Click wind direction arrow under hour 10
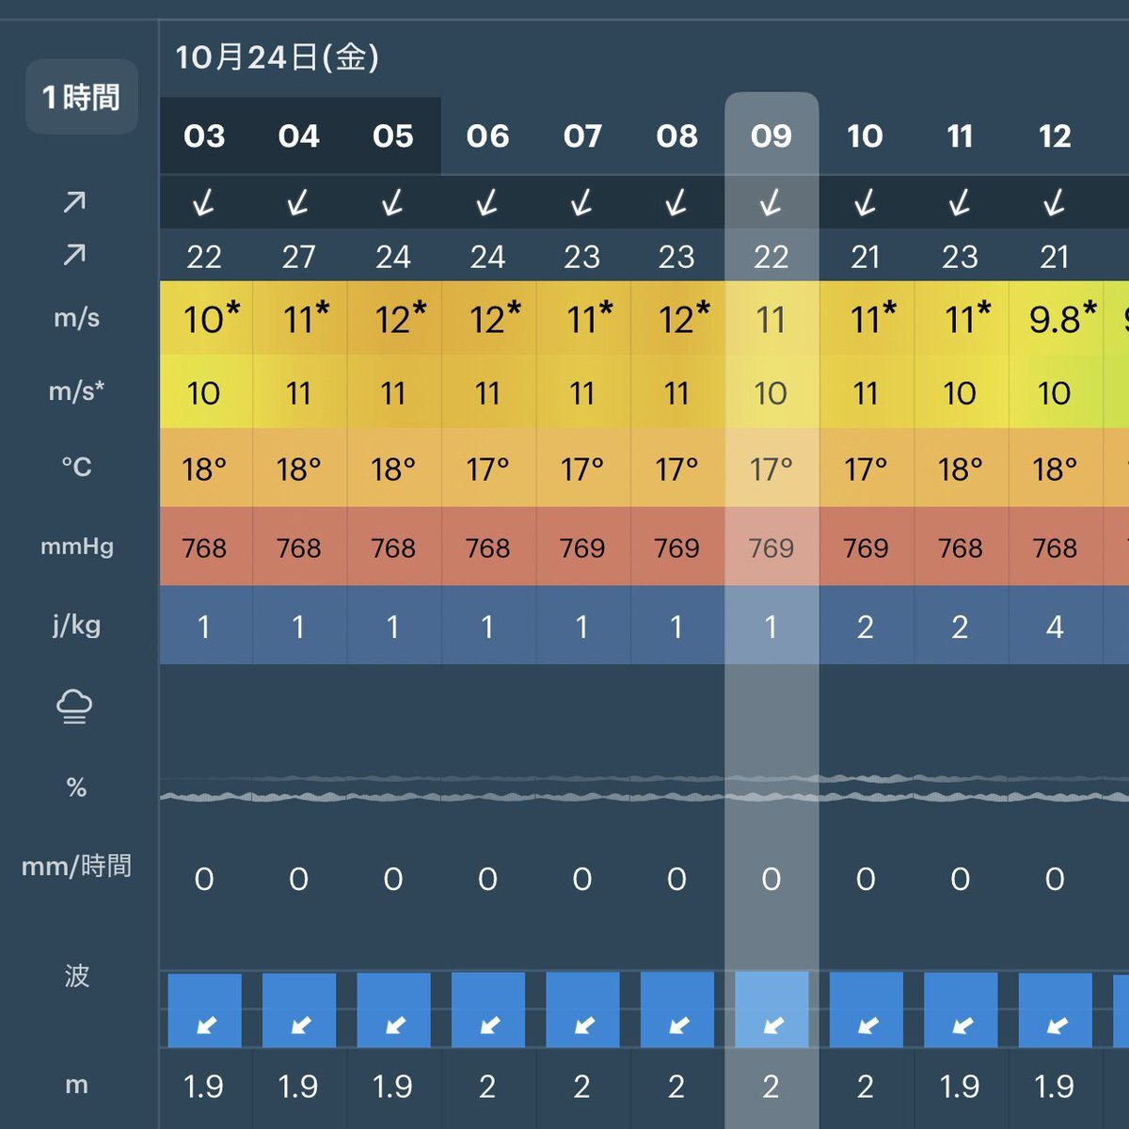1129x1129 pixels. coord(866,202)
